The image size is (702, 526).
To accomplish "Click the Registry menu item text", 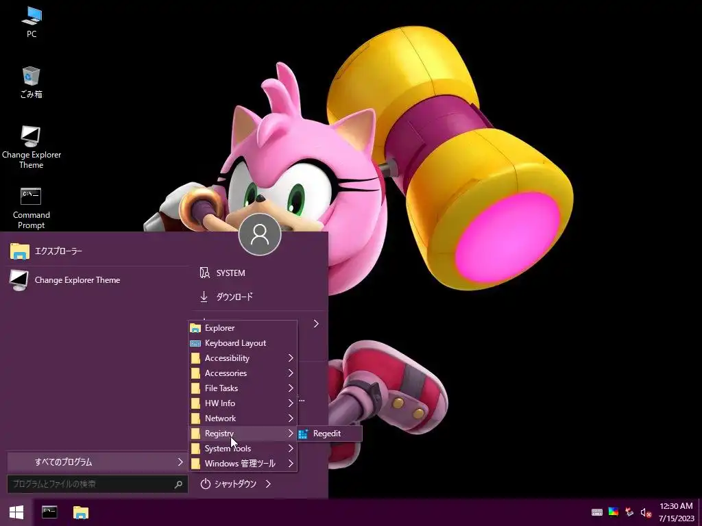I will tap(219, 434).
